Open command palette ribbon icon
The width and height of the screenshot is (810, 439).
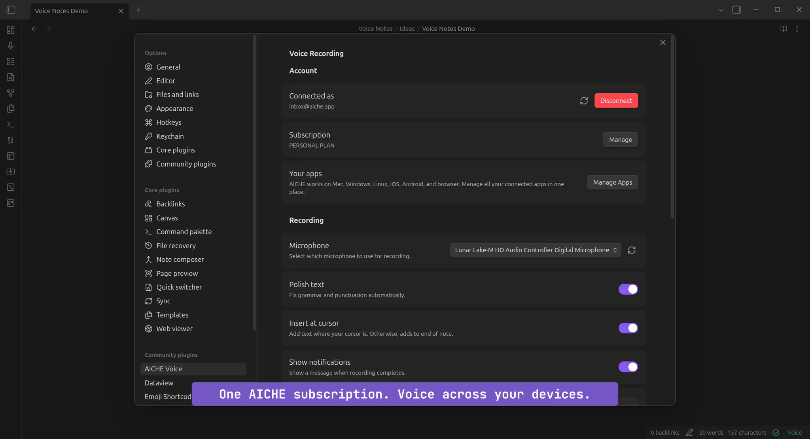[x=11, y=124]
